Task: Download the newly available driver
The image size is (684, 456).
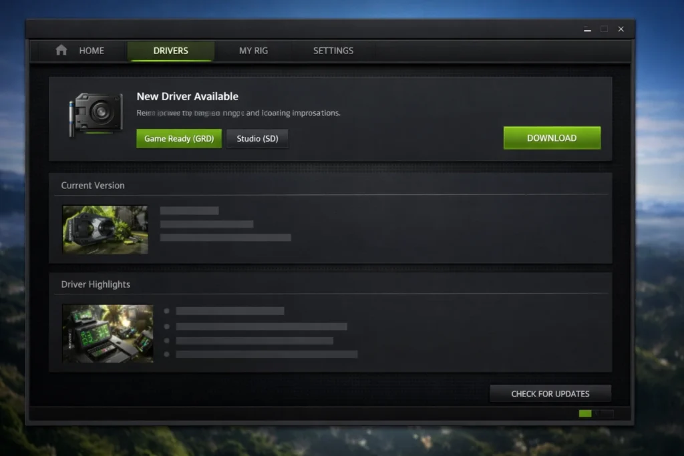Action: click(x=552, y=138)
